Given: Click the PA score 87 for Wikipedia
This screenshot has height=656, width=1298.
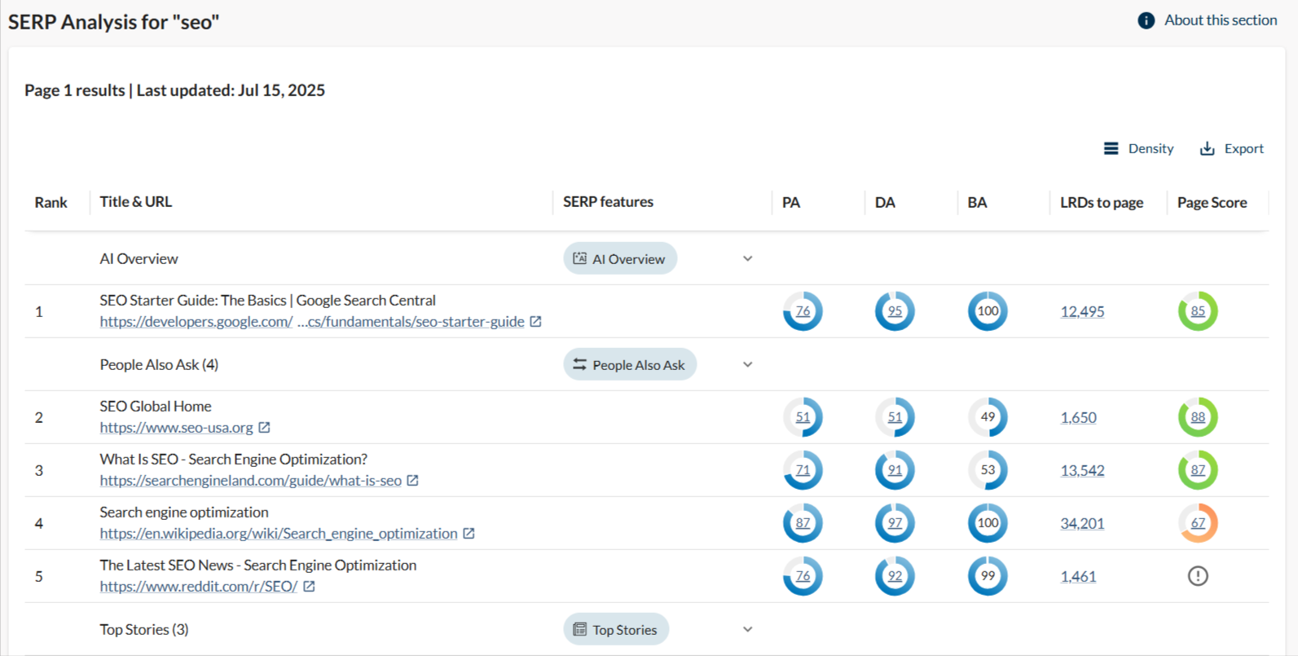Looking at the screenshot, I should [803, 523].
